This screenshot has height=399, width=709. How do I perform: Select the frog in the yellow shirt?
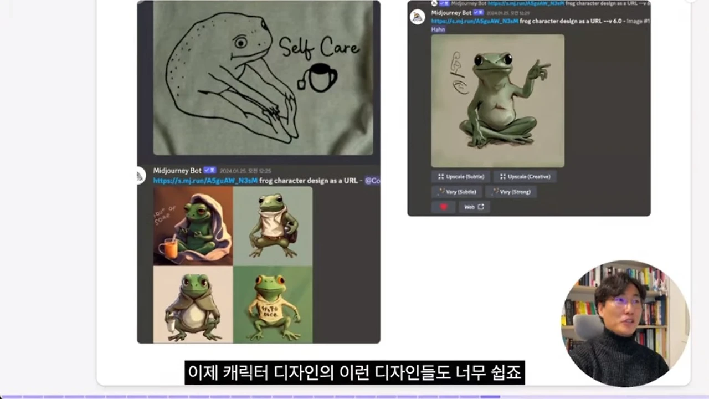point(273,305)
